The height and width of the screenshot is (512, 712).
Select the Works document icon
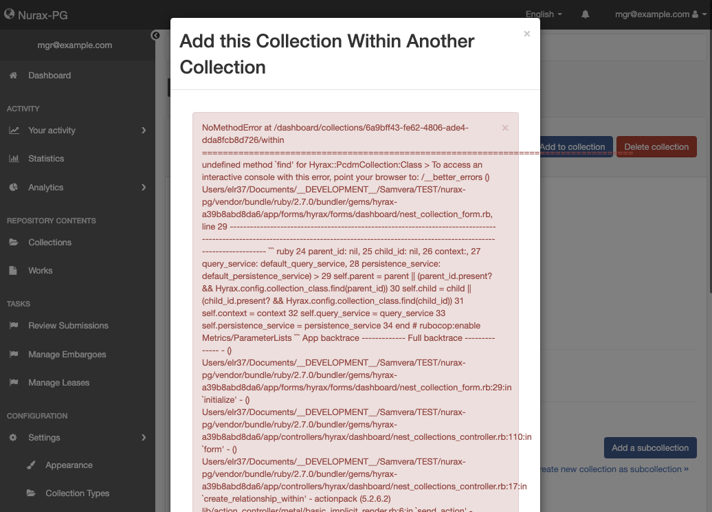(14, 270)
